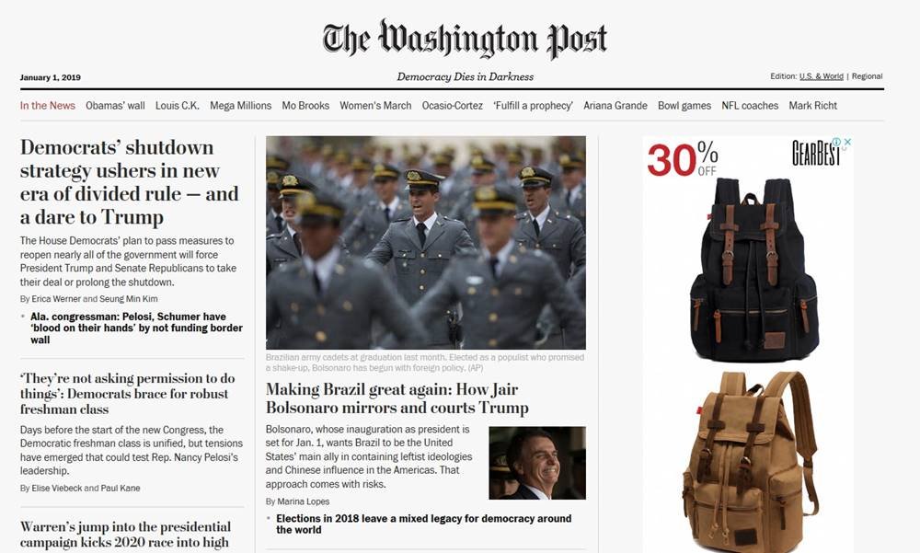Open the Mega Millions topic
The image size is (920, 553).
click(240, 106)
